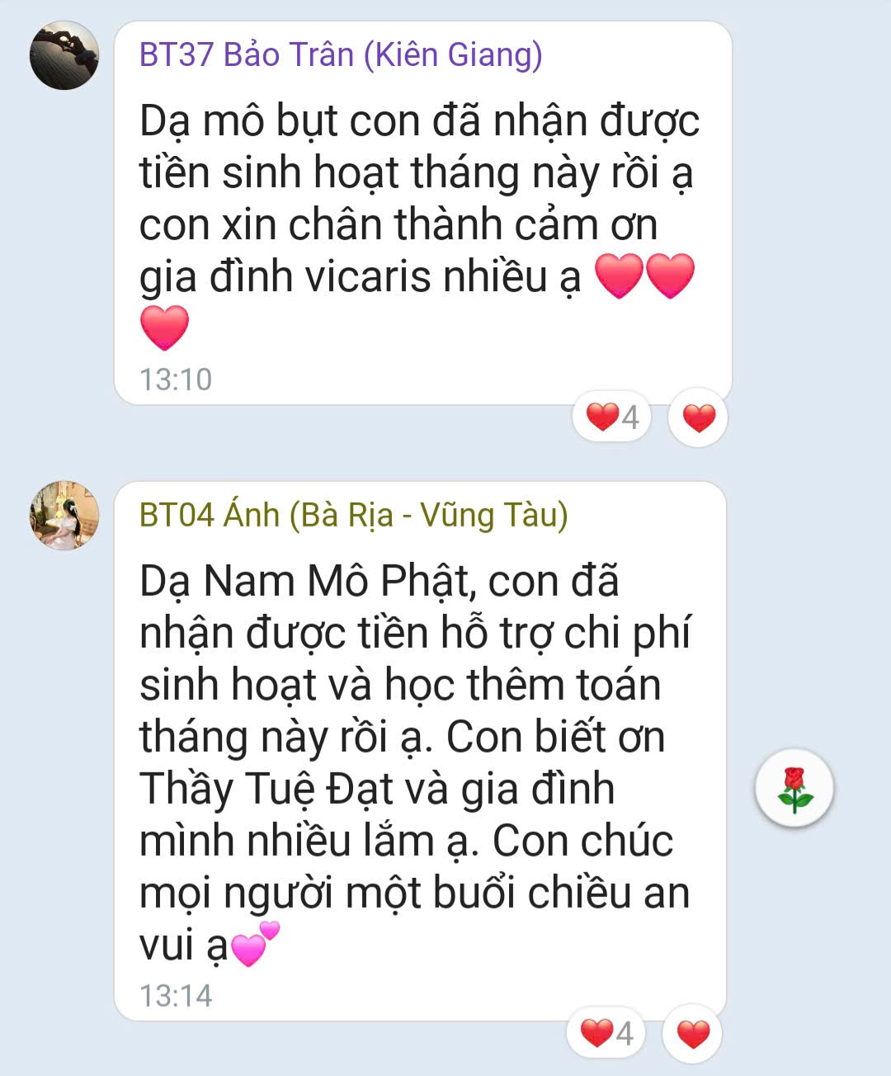View the 4 heart reactions on Bảo Trân's message

click(612, 417)
